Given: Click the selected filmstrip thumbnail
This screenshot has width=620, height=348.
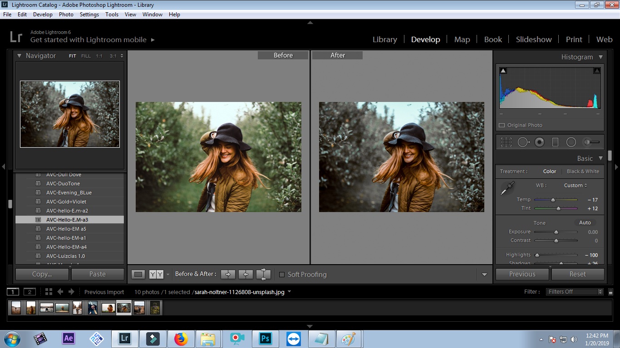Looking at the screenshot, I should click(123, 308).
